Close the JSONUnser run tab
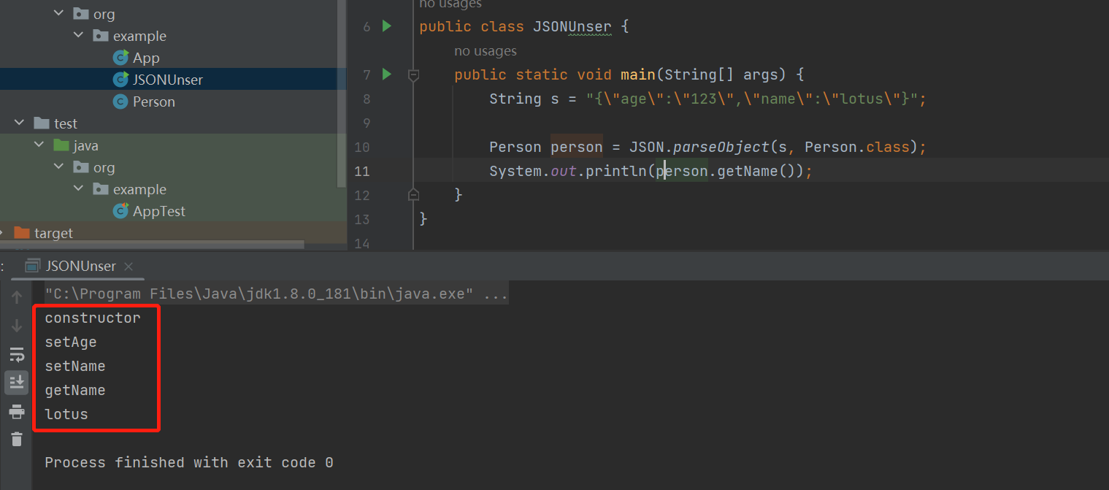 (x=128, y=267)
